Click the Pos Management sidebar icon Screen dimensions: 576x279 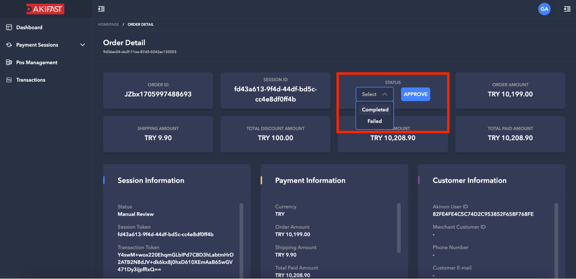coord(9,62)
